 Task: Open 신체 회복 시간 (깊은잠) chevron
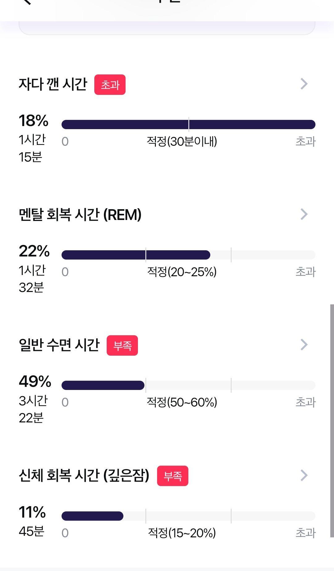click(x=304, y=476)
